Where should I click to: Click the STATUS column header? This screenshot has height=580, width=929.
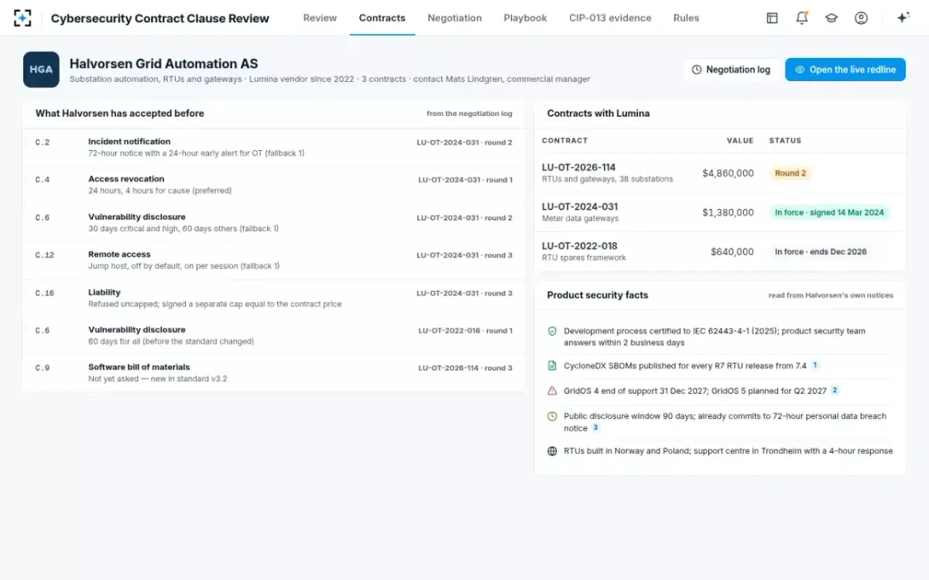tap(785, 141)
